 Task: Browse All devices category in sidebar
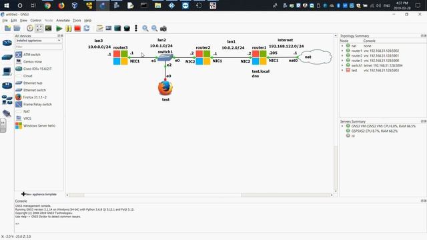(7, 99)
